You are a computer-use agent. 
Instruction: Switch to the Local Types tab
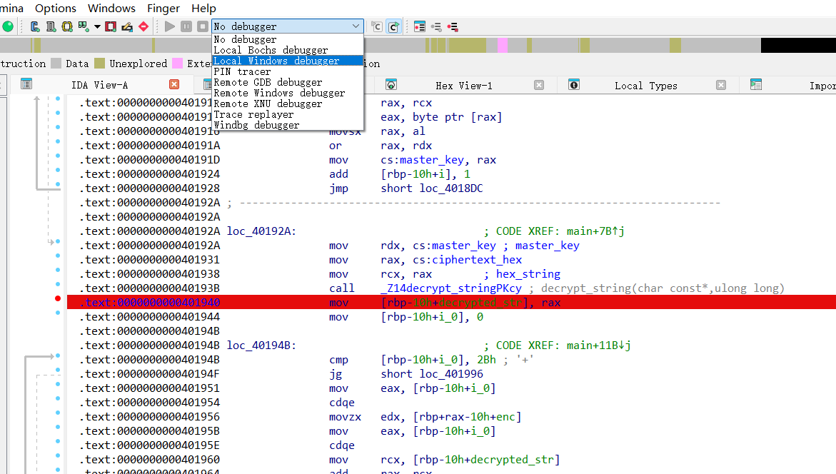(645, 86)
